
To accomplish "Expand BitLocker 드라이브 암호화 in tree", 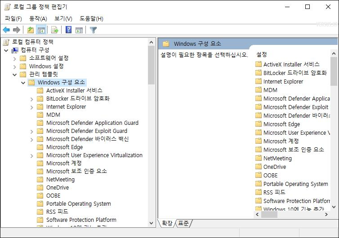I will (32, 99).
